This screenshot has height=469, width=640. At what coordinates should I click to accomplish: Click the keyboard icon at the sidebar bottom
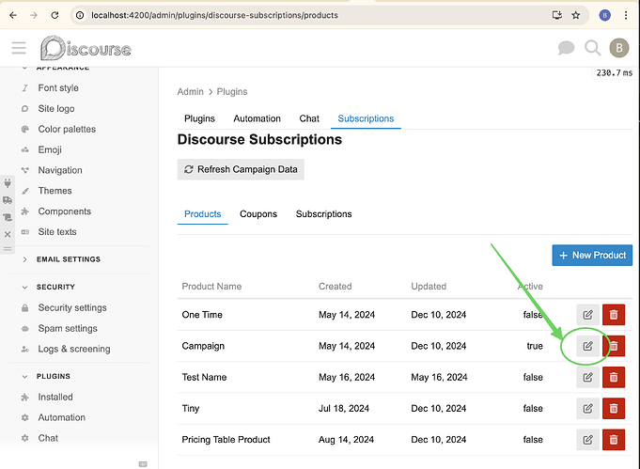point(143,464)
